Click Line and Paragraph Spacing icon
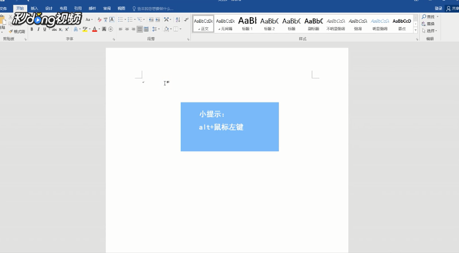This screenshot has width=459, height=253. [154, 29]
